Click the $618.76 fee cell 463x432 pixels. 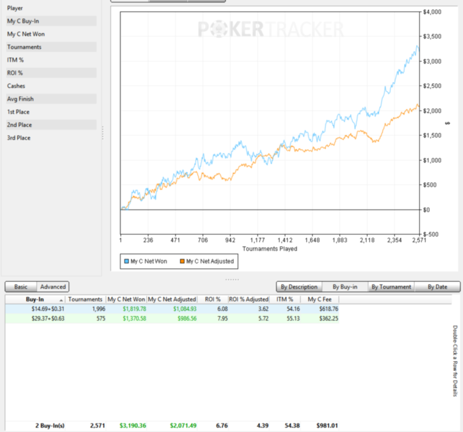[329, 309]
